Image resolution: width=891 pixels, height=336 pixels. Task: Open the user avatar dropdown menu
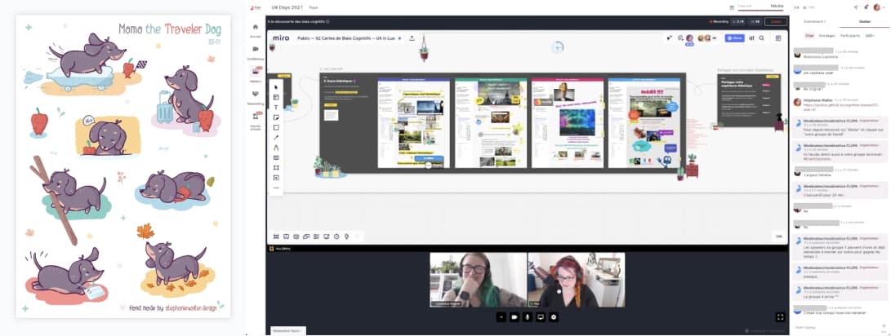879,7
